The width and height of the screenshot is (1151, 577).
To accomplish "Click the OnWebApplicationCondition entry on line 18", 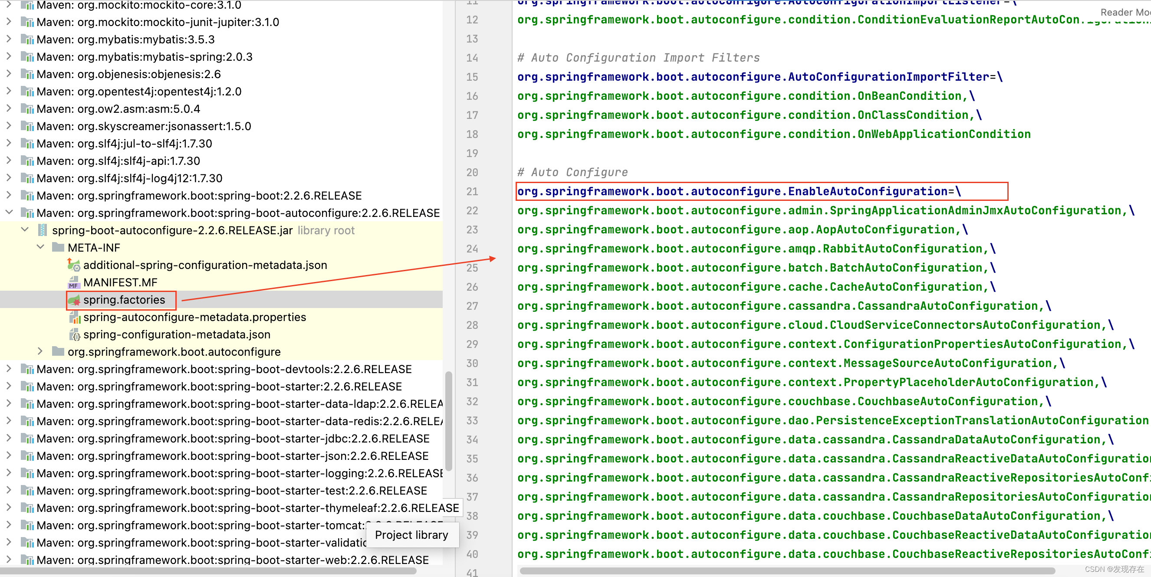I will point(774,134).
